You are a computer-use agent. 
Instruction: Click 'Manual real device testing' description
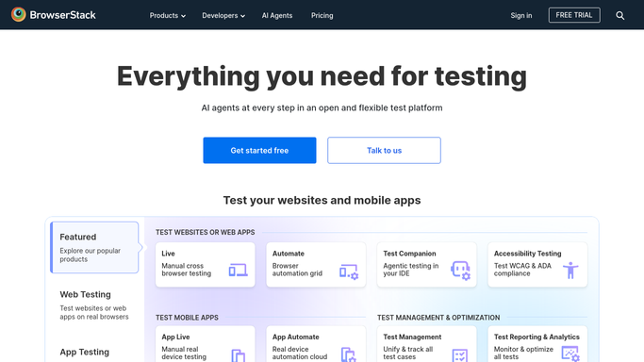click(x=184, y=353)
